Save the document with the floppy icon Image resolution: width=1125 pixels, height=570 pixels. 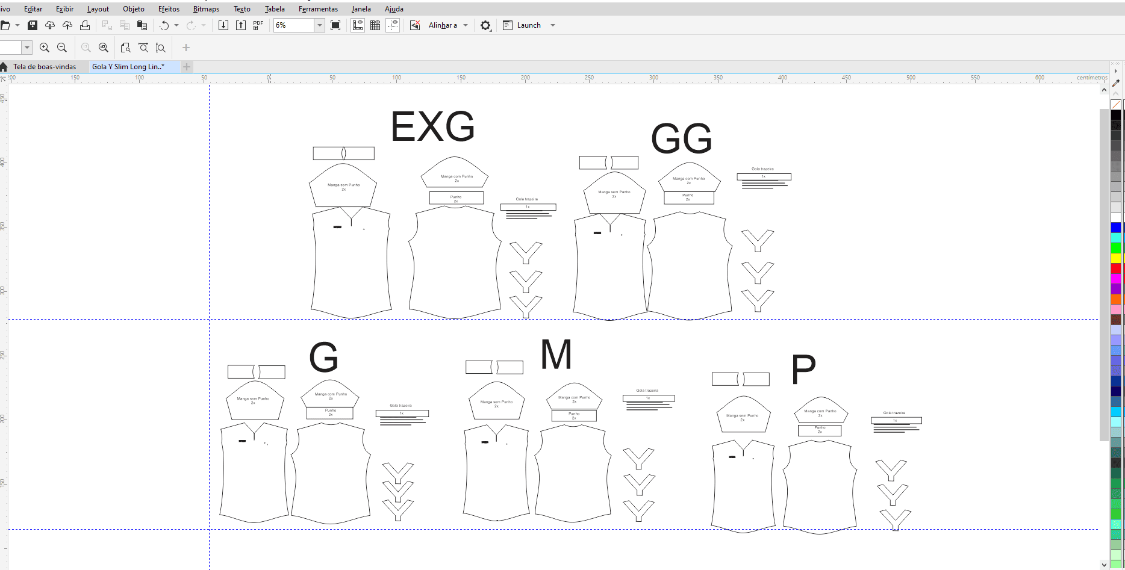point(33,25)
